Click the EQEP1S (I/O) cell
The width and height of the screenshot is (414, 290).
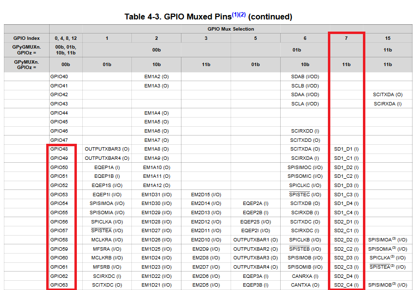pos(107,186)
